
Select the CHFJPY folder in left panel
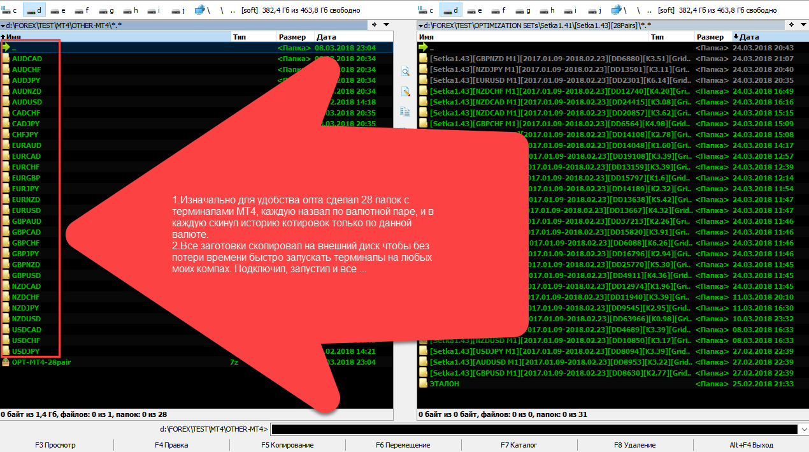tap(25, 135)
